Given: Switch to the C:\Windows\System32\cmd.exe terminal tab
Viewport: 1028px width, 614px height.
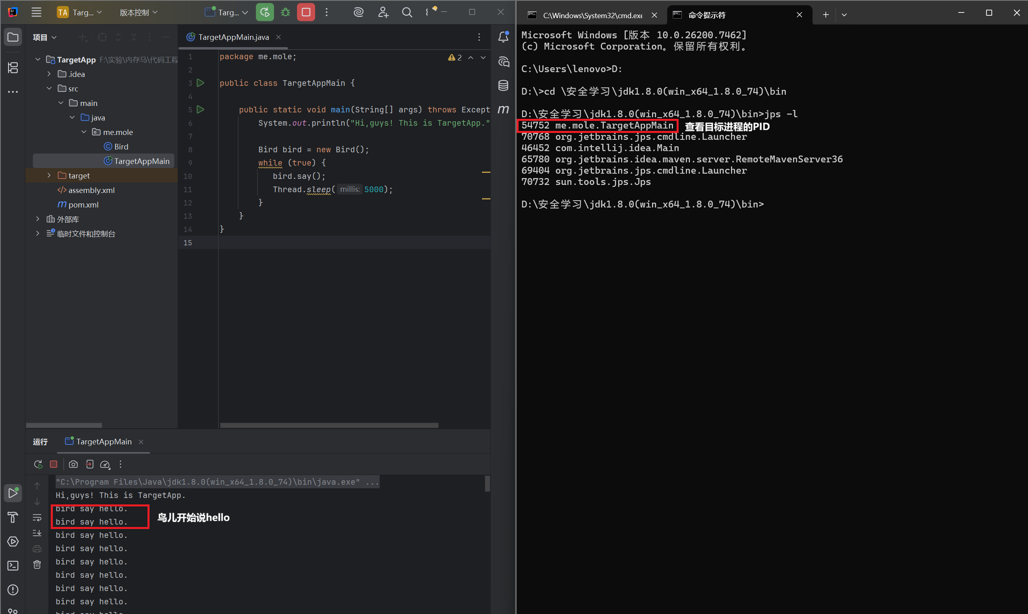Looking at the screenshot, I should click(592, 15).
